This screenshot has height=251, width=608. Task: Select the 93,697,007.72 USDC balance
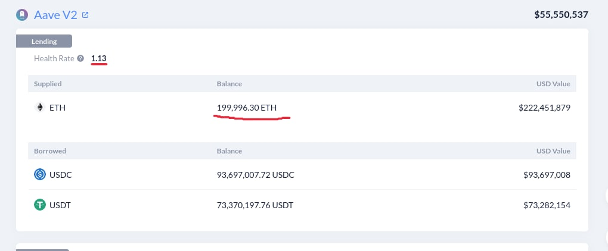(256, 175)
